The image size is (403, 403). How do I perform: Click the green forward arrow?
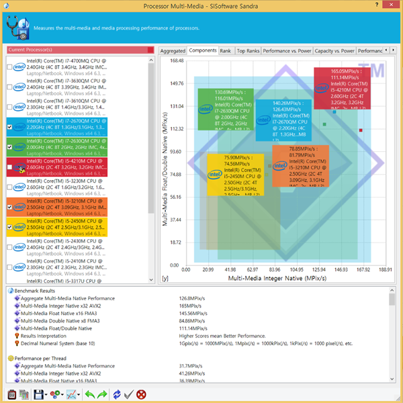point(102,394)
